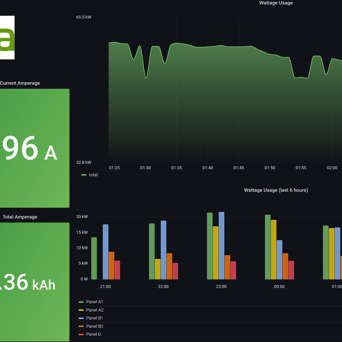Open the Wattage Usage panel title menu
The height and width of the screenshot is (342, 342).
coord(276,3)
